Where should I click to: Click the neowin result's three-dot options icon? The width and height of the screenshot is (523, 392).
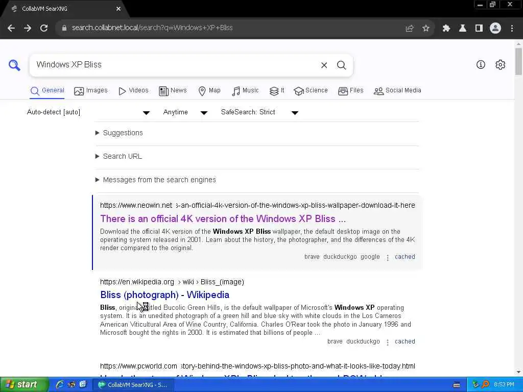pyautogui.click(x=388, y=257)
